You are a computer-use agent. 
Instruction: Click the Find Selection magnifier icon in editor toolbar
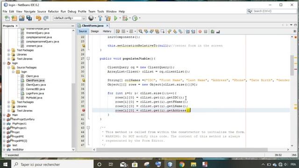(x=140, y=31)
